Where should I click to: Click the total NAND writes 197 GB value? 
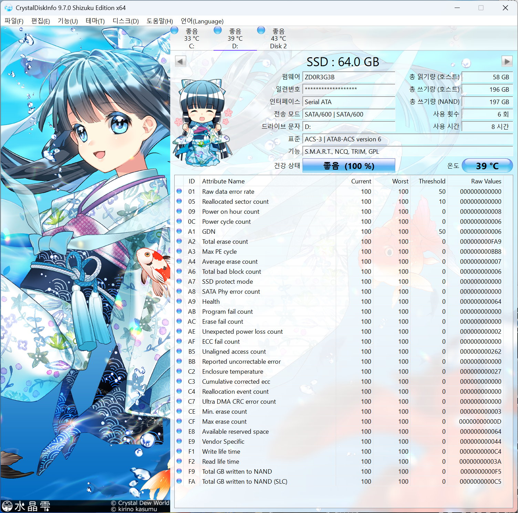tap(487, 102)
